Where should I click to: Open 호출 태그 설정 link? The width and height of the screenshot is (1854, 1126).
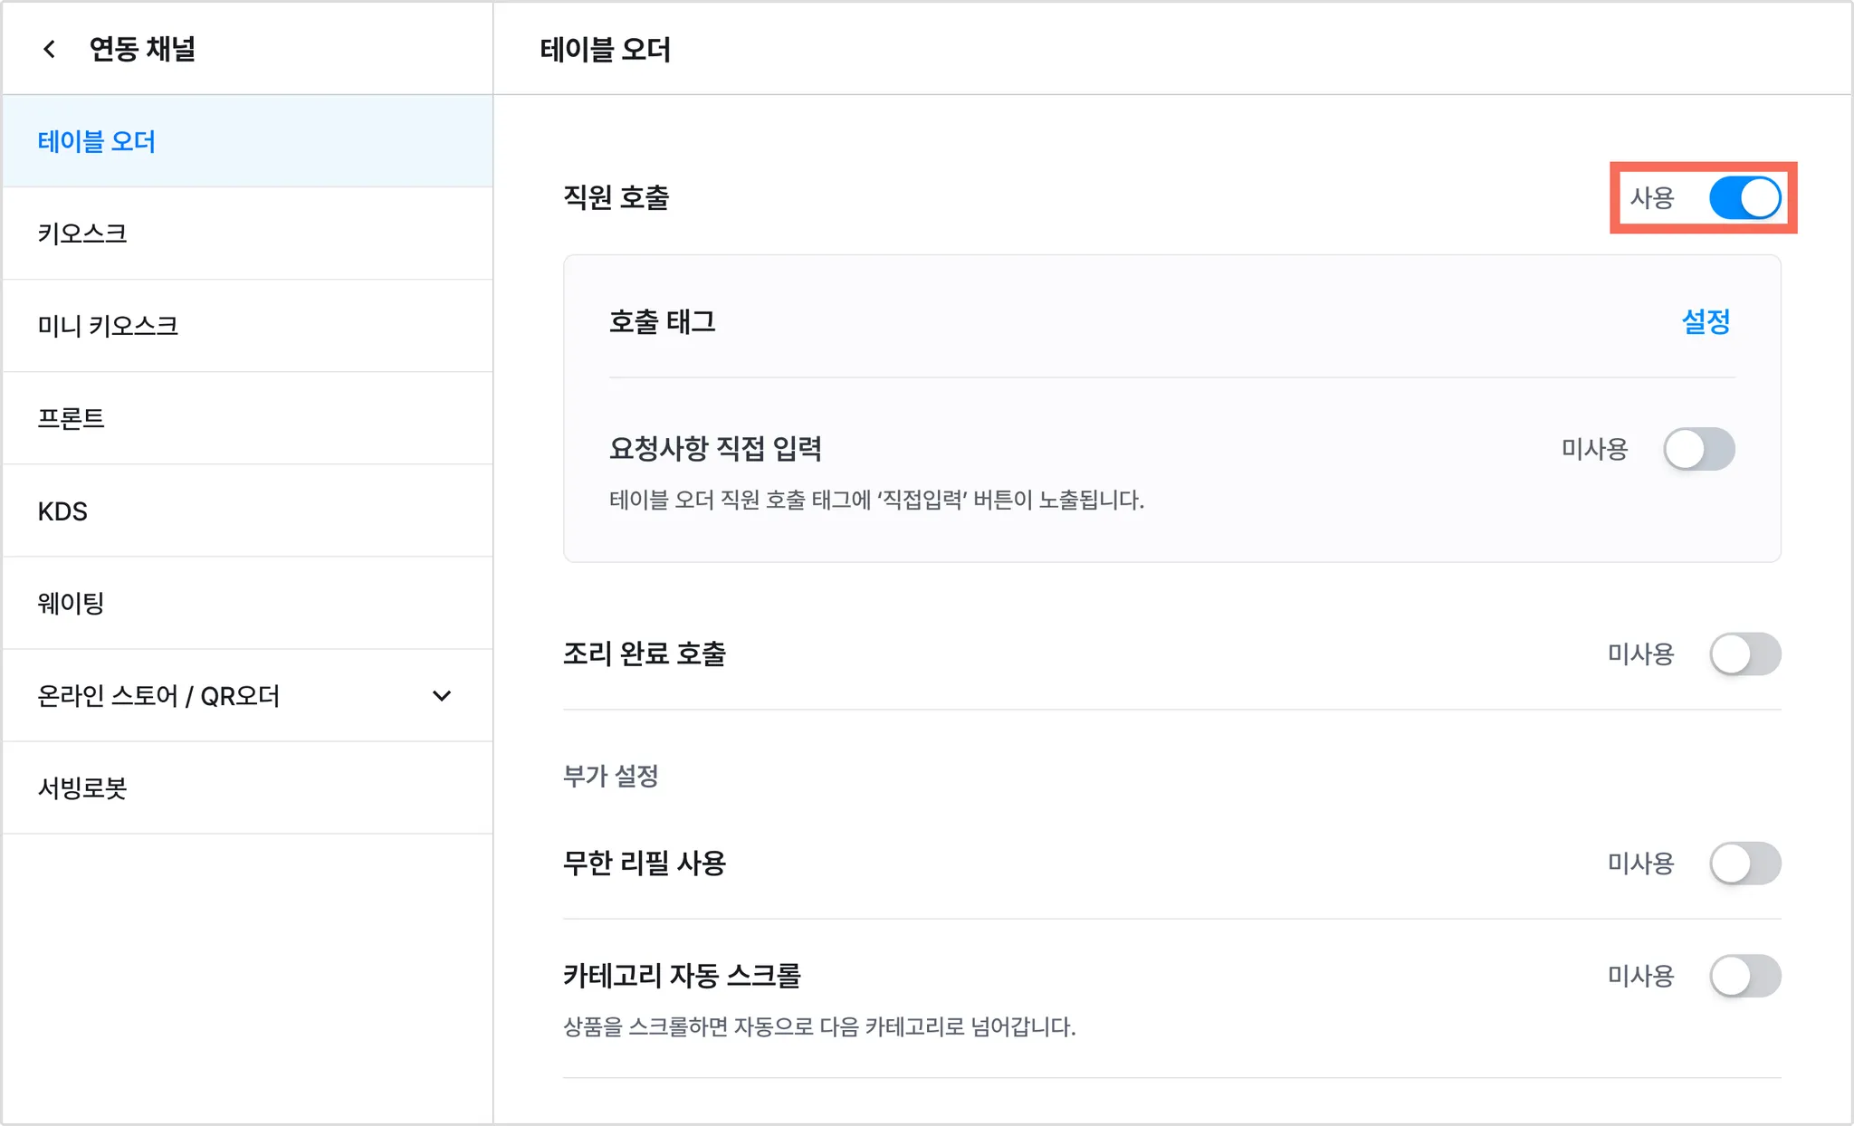(1706, 322)
